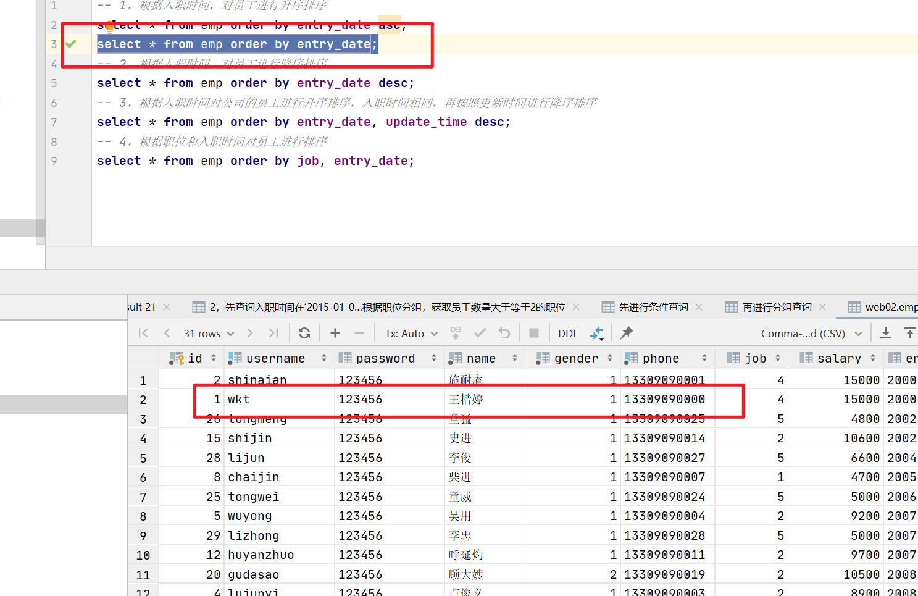
Task: Select row number 7 header
Action: tap(143, 497)
